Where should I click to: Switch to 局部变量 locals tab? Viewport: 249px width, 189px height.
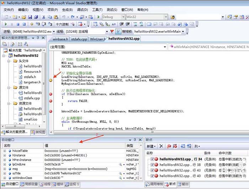click(29, 184)
